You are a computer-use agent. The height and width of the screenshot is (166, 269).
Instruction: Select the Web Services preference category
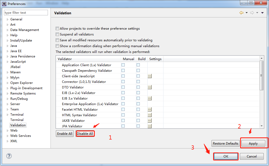coord(20,136)
